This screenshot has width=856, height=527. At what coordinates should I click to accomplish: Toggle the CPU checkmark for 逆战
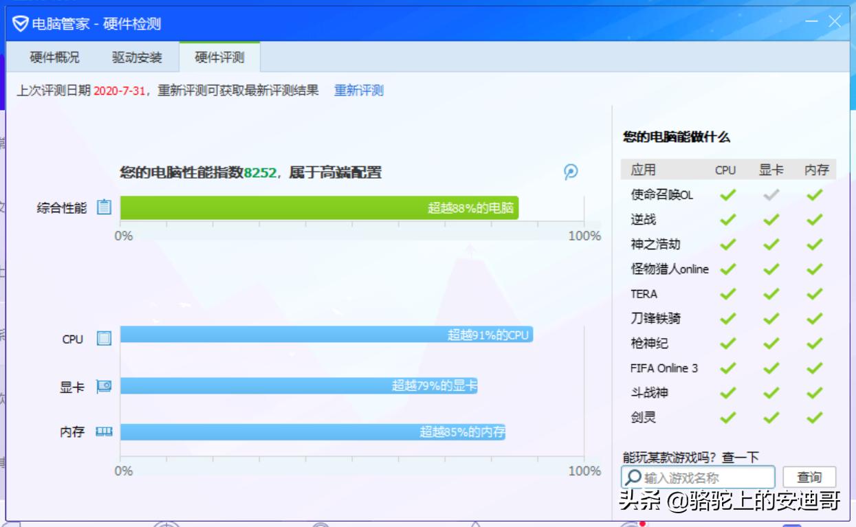tap(727, 219)
